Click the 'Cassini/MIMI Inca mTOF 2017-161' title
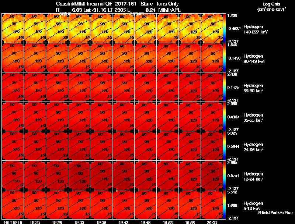Image resolution: width=295 pixels, height=224 pixels. (96, 4)
